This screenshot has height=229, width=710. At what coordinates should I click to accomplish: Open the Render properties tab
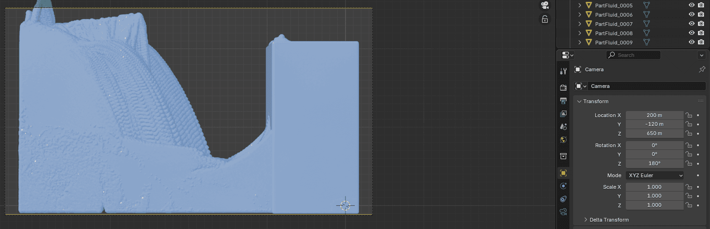point(563,88)
